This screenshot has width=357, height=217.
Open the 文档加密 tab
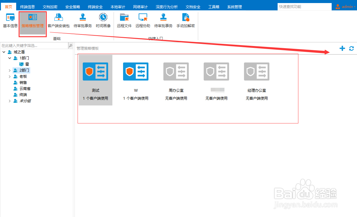(50, 7)
